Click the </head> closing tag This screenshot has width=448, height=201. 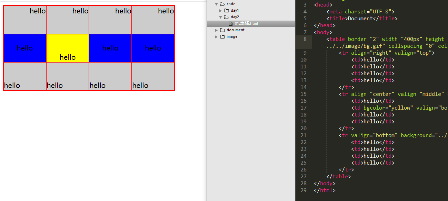click(325, 25)
